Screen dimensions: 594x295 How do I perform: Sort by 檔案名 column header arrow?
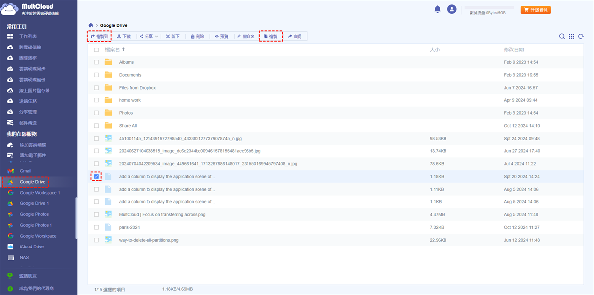coord(124,49)
